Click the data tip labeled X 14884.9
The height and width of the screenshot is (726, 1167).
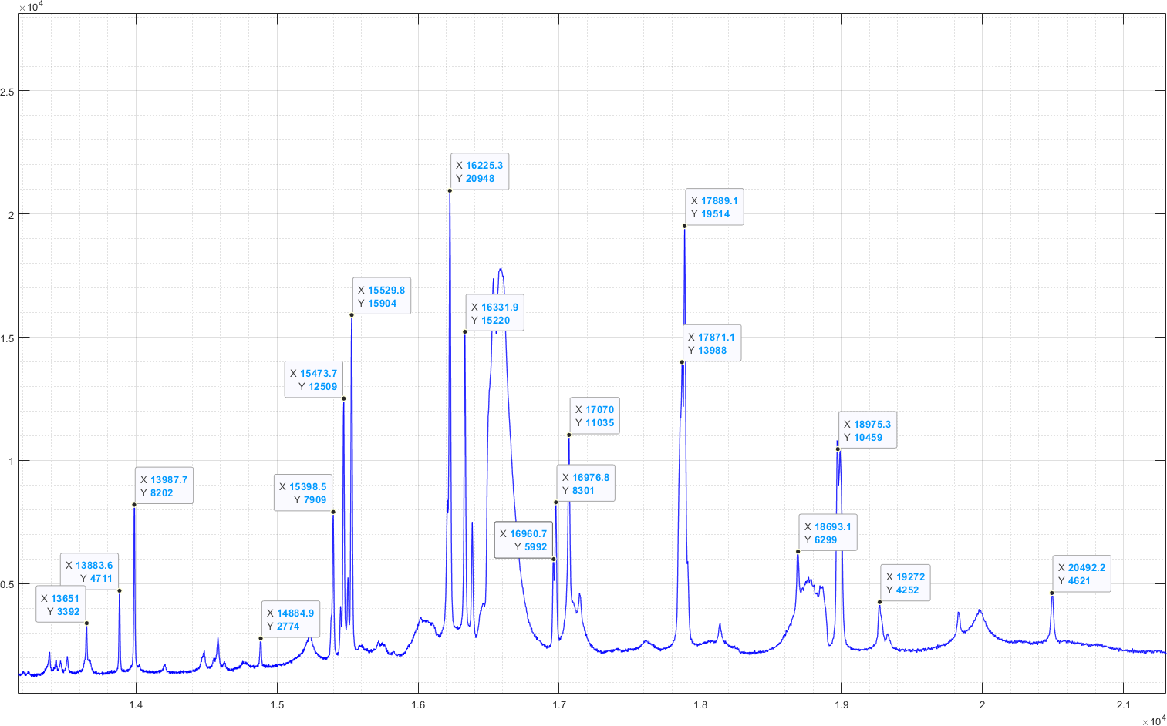(x=290, y=620)
